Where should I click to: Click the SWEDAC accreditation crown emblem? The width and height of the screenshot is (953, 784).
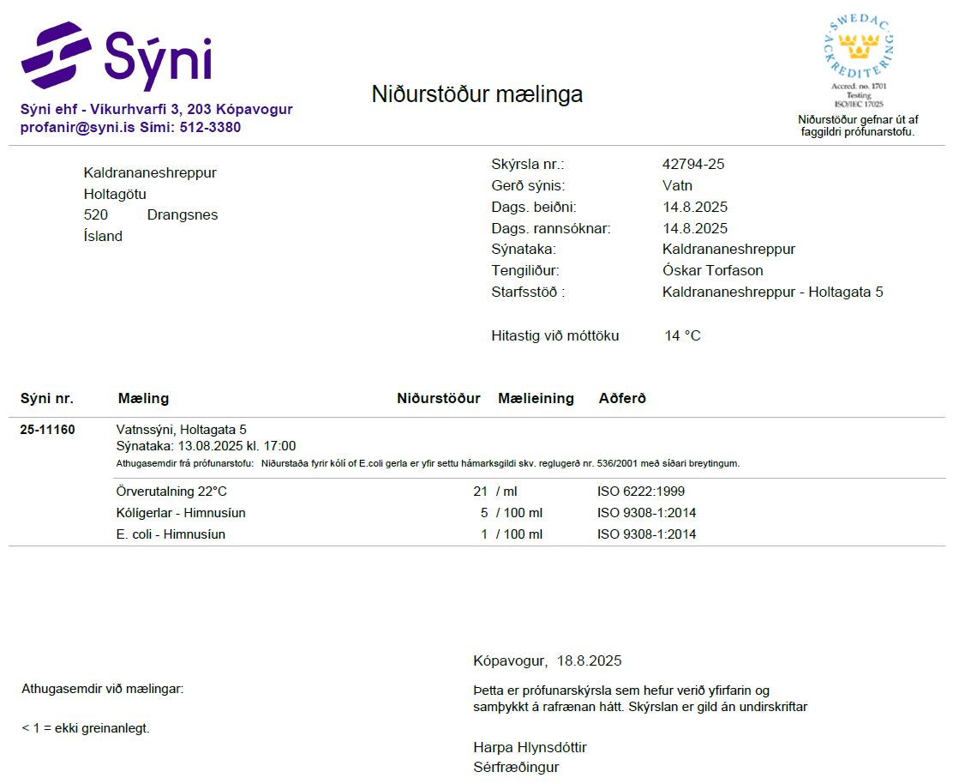click(857, 47)
